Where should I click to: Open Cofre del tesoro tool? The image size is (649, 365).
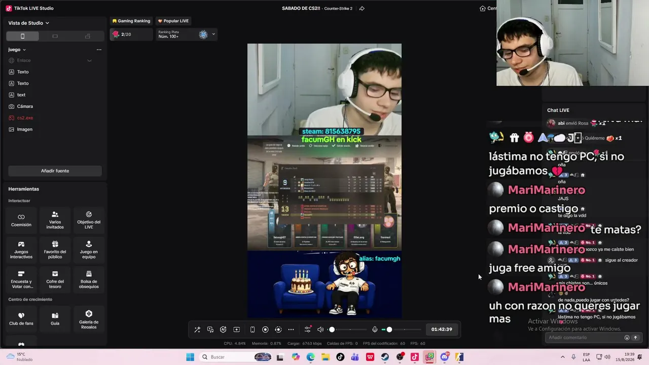pos(55,280)
